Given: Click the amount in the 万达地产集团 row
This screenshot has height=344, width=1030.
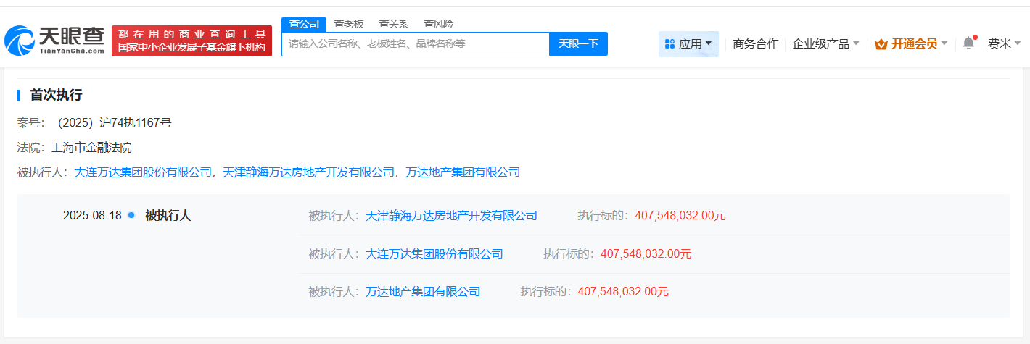Looking at the screenshot, I should [623, 292].
